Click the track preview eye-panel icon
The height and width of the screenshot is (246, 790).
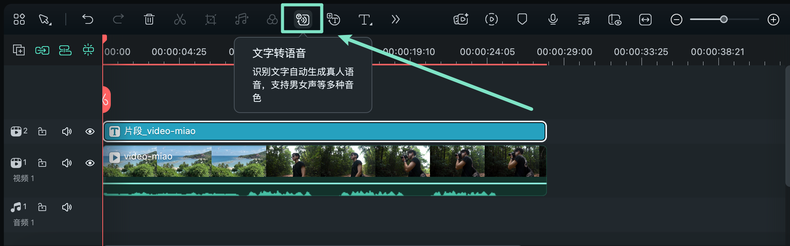[x=615, y=19]
